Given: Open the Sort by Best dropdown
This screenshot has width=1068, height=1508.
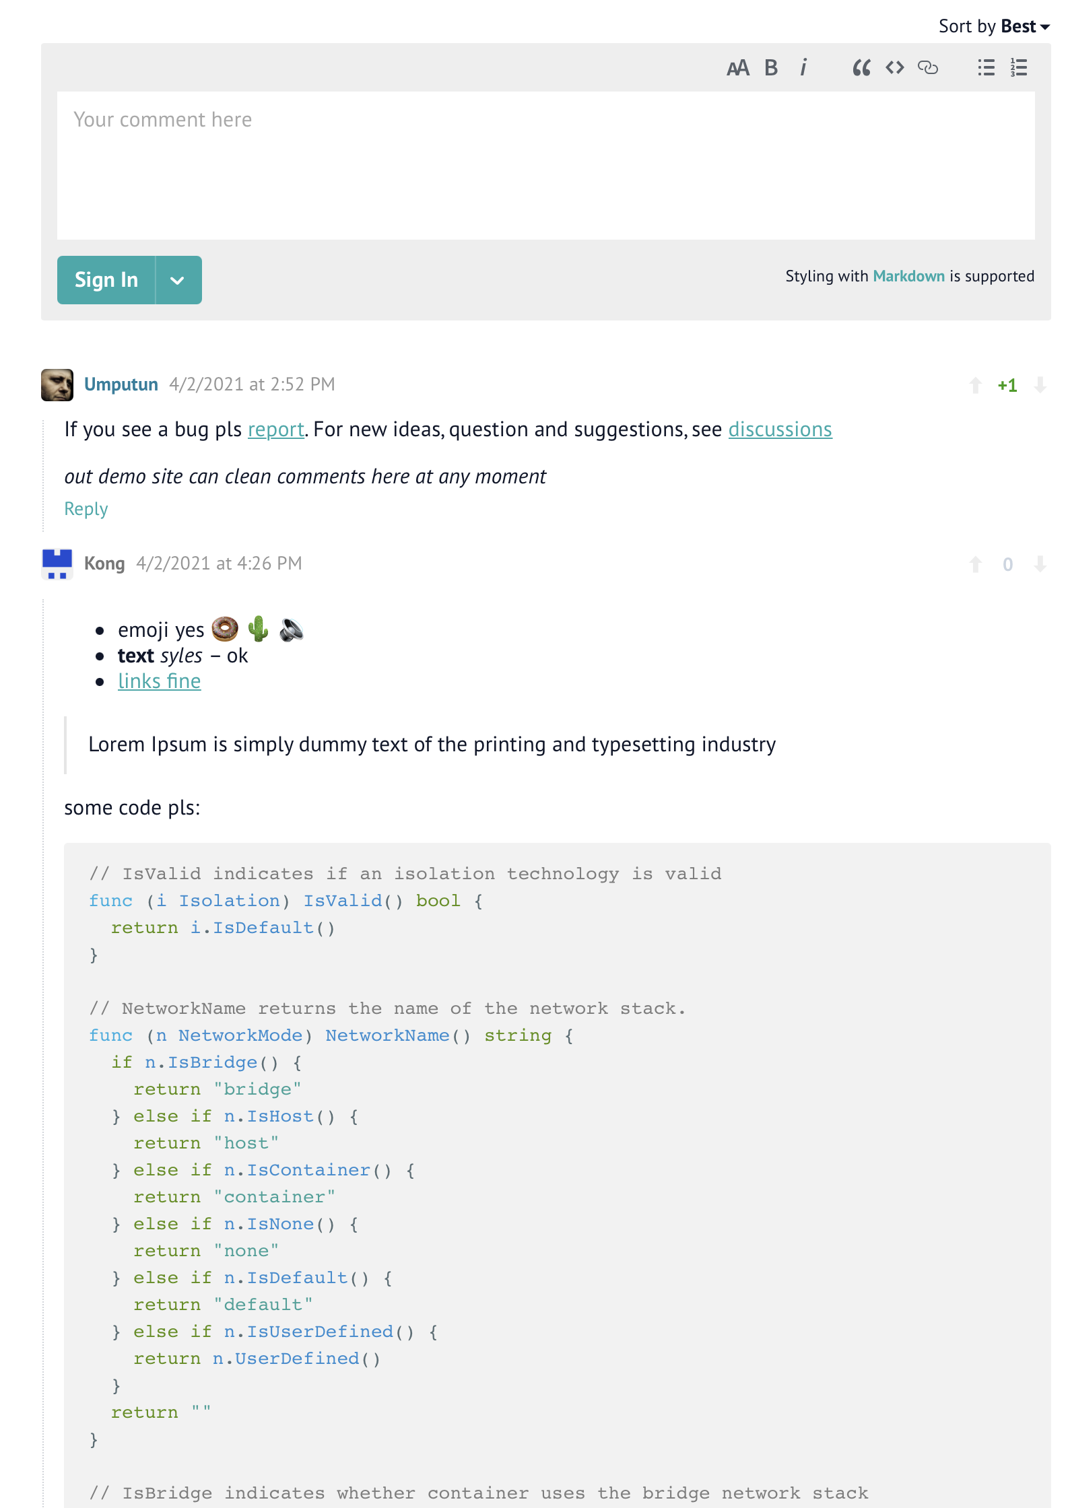Looking at the screenshot, I should coord(994,26).
